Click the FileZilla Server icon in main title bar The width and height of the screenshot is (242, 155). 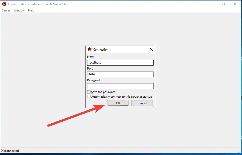(x=4, y=4)
